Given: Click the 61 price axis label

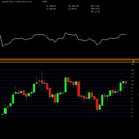Looking at the screenshot, I should point(132,113).
